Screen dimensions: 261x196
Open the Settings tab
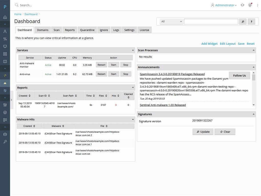129,30
